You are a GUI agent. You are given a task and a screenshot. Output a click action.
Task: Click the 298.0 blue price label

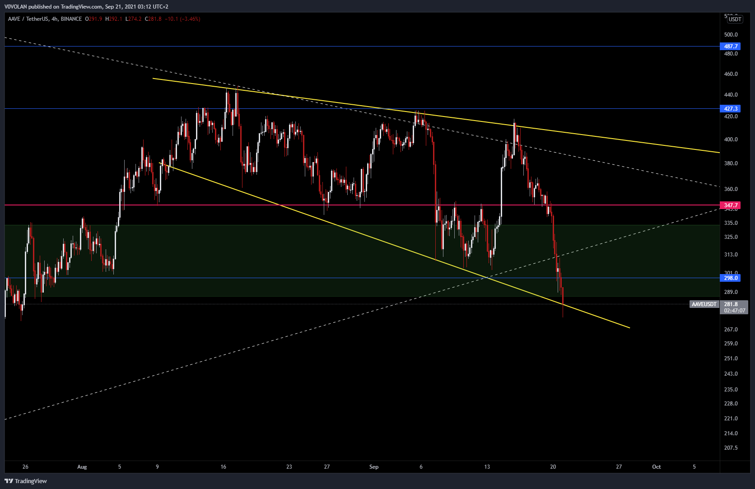[731, 278]
